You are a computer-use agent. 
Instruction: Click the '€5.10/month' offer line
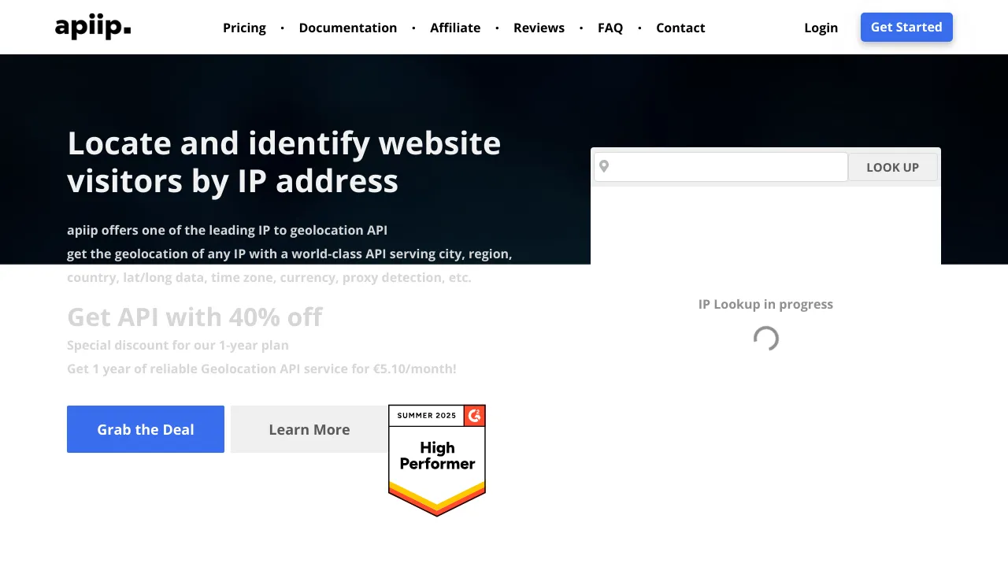tap(261, 369)
